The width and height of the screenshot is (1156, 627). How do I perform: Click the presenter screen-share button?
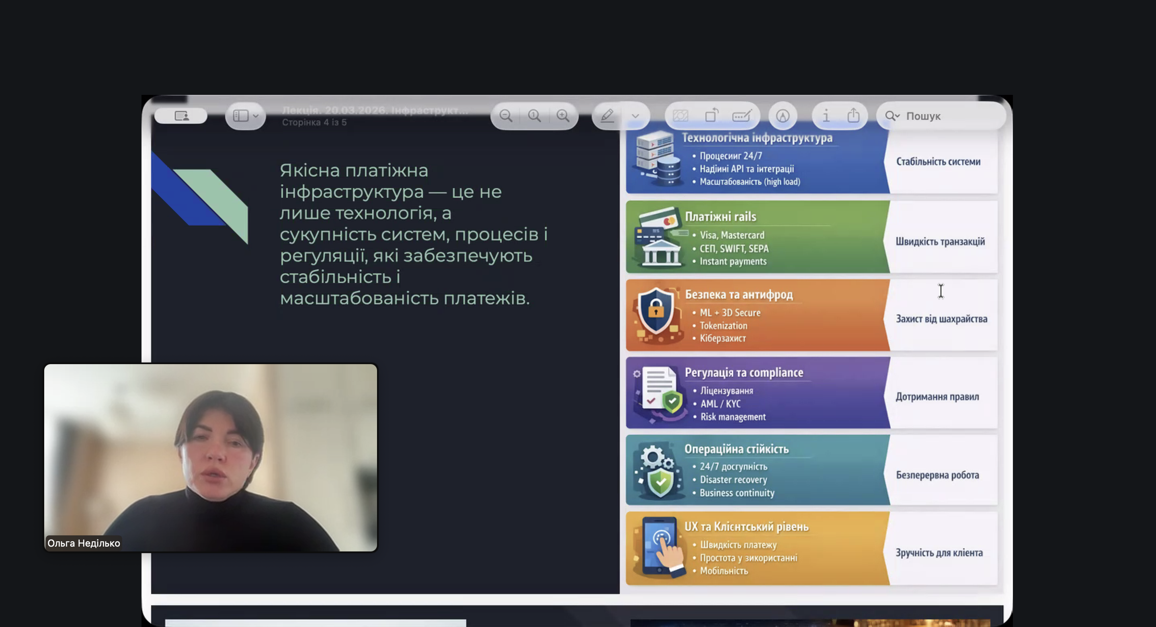coord(181,116)
